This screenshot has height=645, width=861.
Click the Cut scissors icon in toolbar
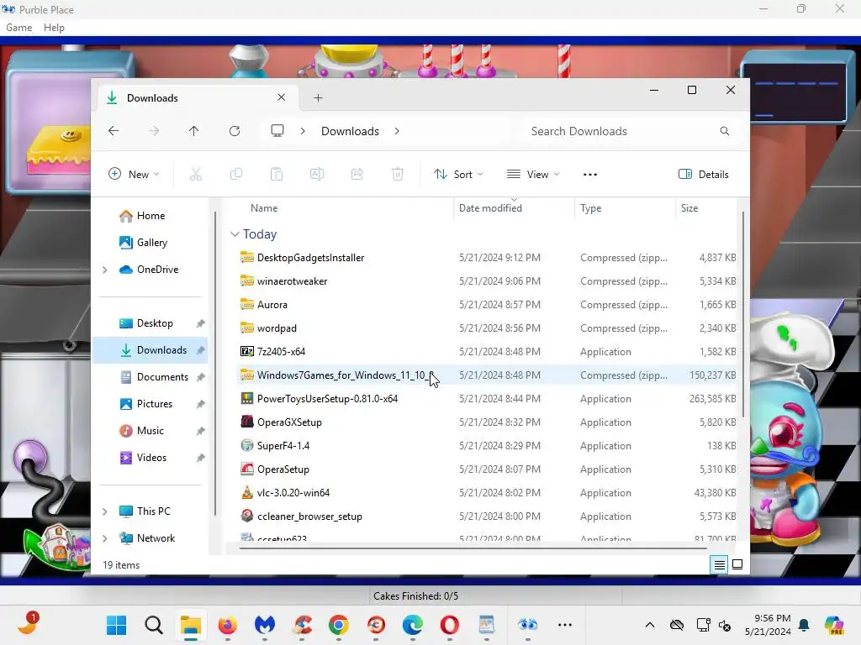[x=195, y=175]
